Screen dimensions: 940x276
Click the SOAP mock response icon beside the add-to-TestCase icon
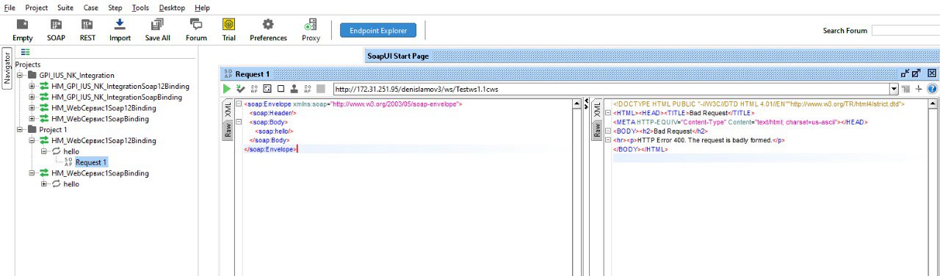tap(253, 89)
